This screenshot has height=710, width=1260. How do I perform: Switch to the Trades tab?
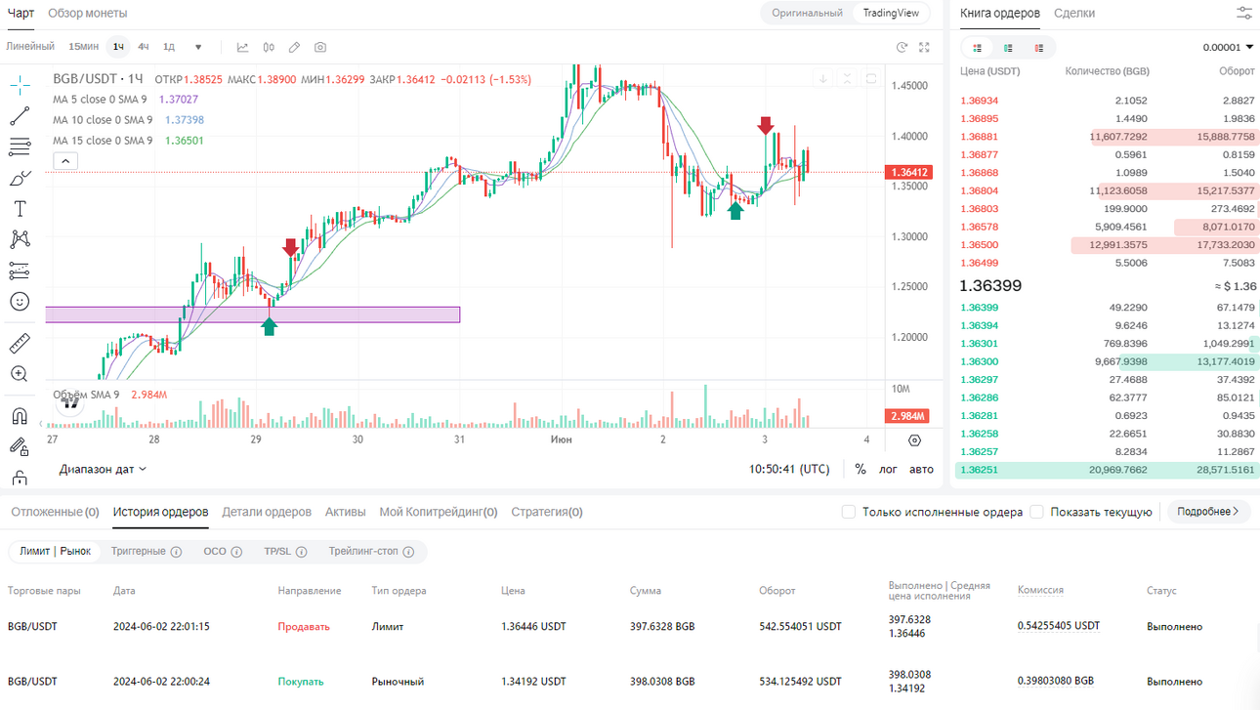pyautogui.click(x=1074, y=13)
